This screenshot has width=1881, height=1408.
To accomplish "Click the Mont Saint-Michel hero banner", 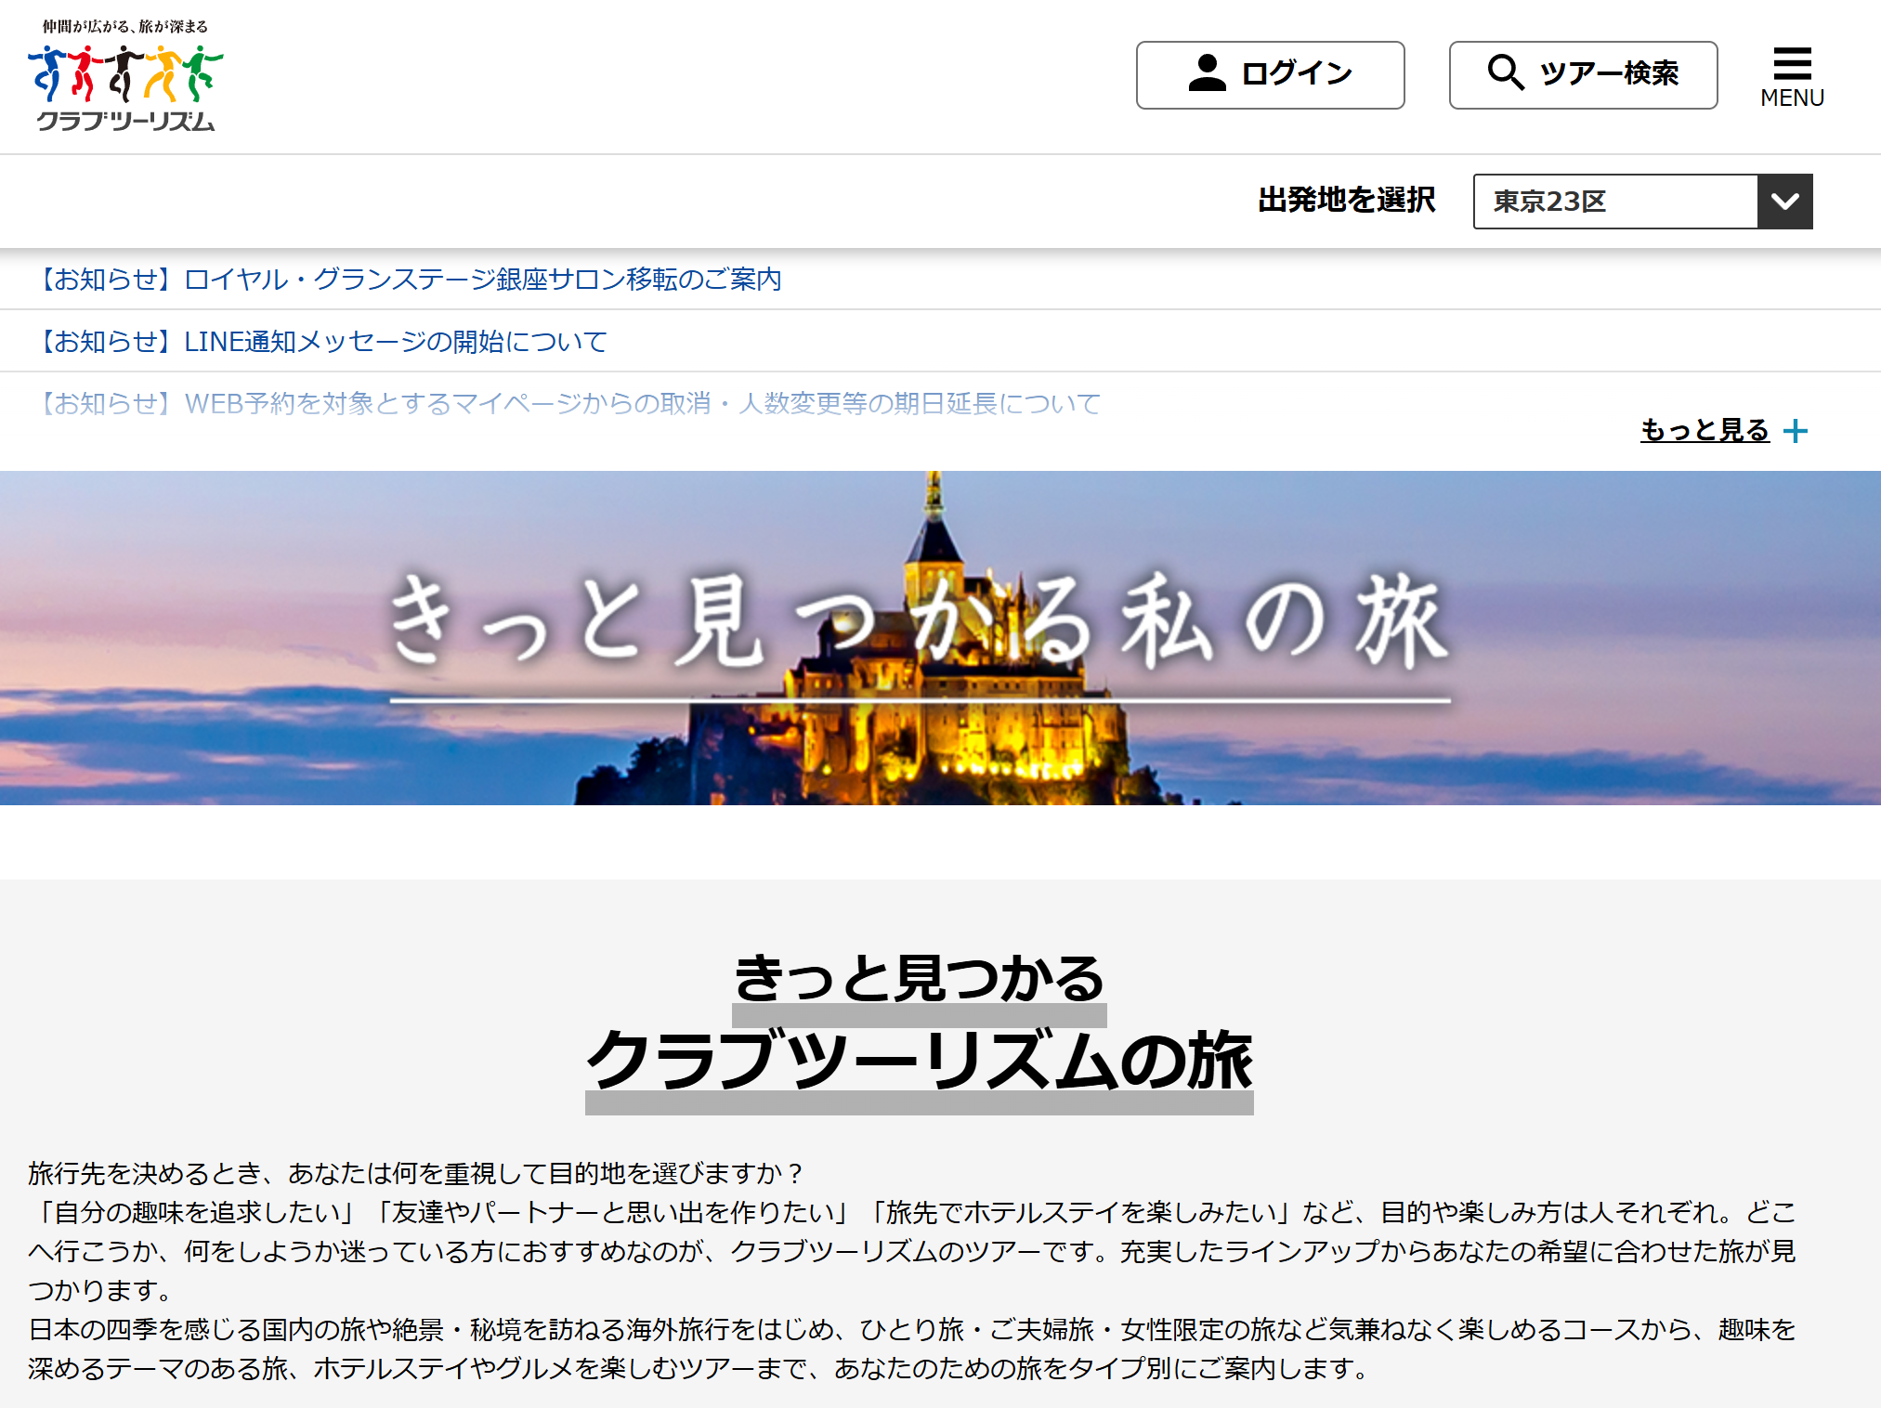I will [940, 752].
